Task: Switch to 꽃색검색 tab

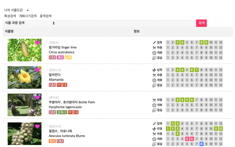Action: 46,16
